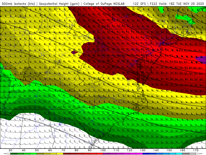Click the "12Z GFS" model run label

(139, 4)
